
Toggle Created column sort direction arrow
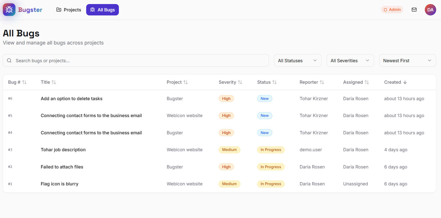pos(405,82)
